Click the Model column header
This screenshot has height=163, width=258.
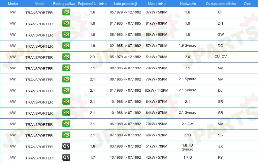(39, 4)
